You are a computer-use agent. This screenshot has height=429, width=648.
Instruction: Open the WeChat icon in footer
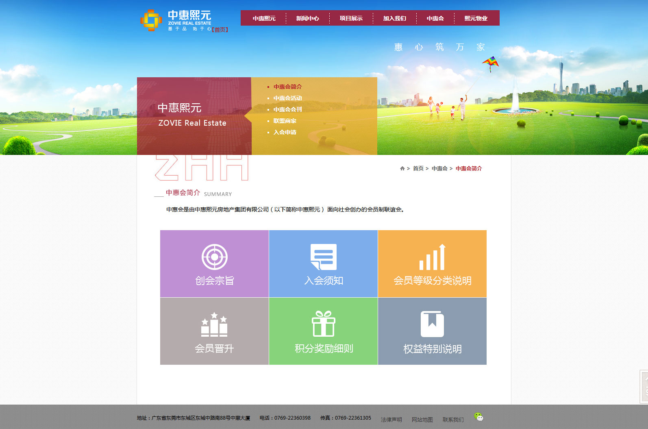478,417
